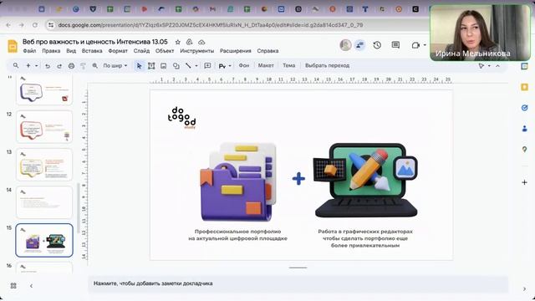Open the Фон background button

[244, 65]
